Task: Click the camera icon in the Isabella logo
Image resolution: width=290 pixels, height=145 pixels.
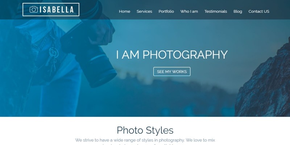Action: pos(34,9)
